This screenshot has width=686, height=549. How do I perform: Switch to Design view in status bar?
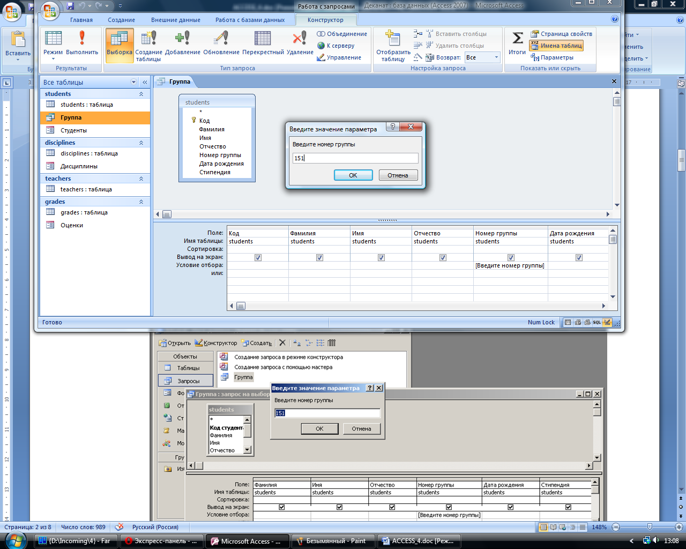pyautogui.click(x=607, y=322)
